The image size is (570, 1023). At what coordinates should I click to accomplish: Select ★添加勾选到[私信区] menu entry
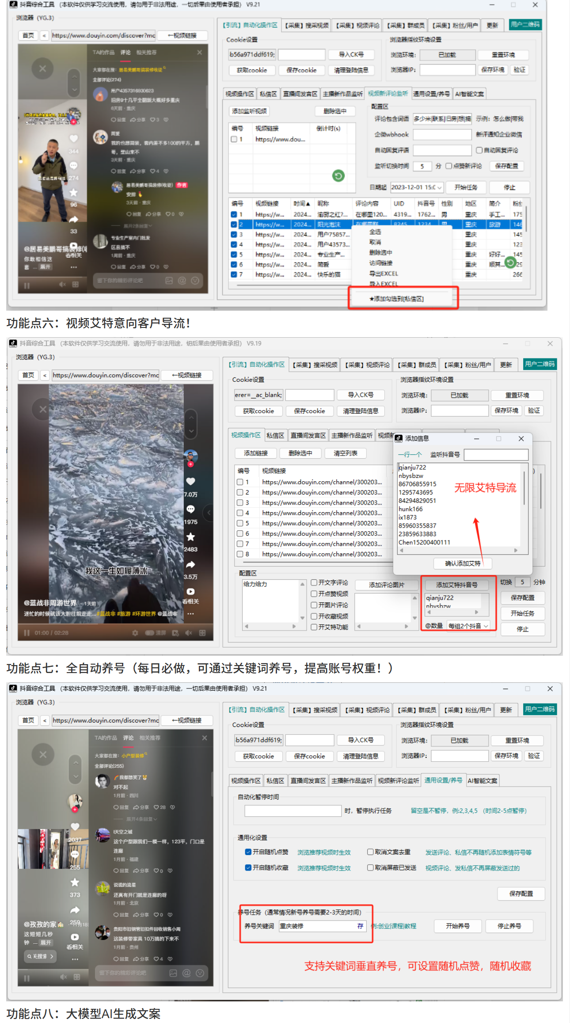[x=396, y=299]
